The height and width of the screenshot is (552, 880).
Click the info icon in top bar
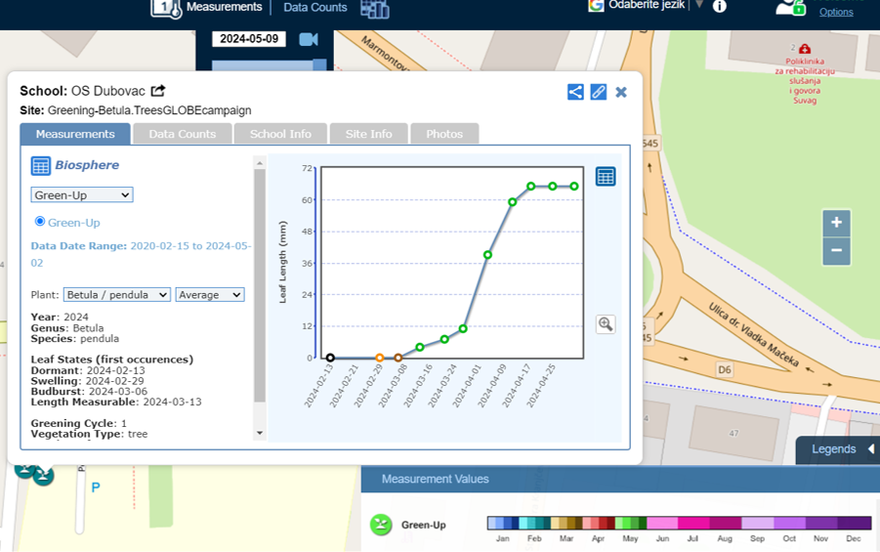(x=720, y=6)
